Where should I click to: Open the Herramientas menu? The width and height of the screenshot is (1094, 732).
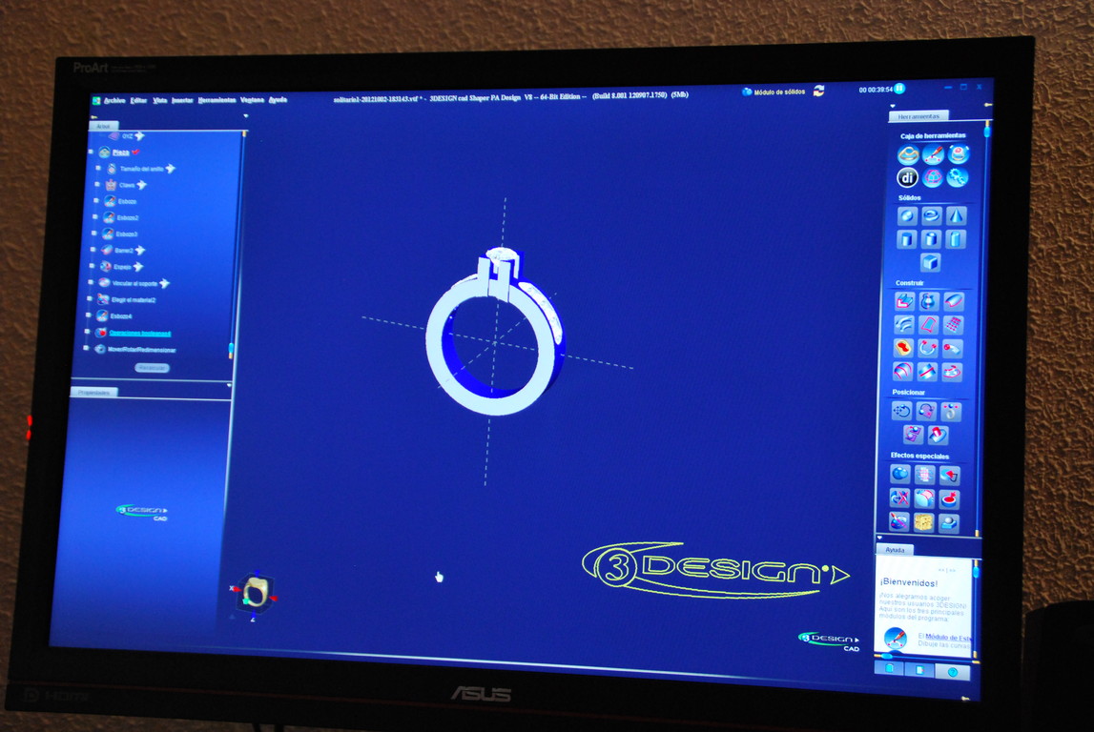pos(217,100)
